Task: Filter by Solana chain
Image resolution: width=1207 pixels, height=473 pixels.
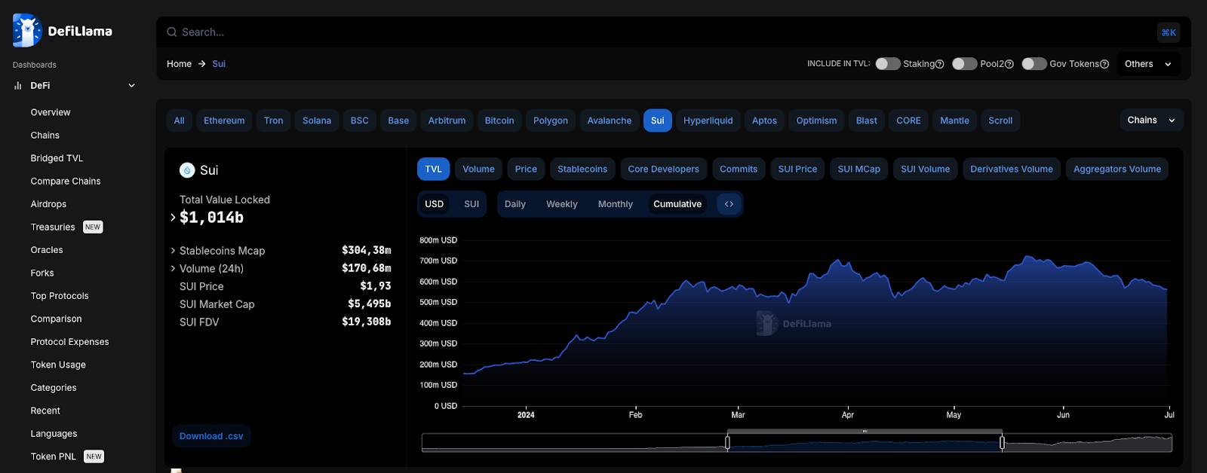Action: (x=317, y=121)
